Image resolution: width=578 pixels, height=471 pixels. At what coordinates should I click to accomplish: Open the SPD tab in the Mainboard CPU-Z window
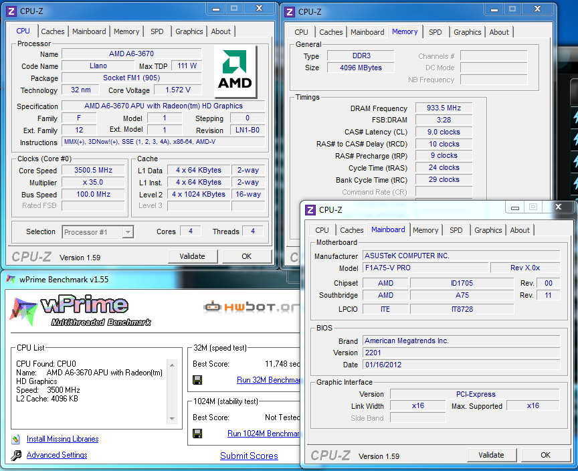(x=456, y=230)
